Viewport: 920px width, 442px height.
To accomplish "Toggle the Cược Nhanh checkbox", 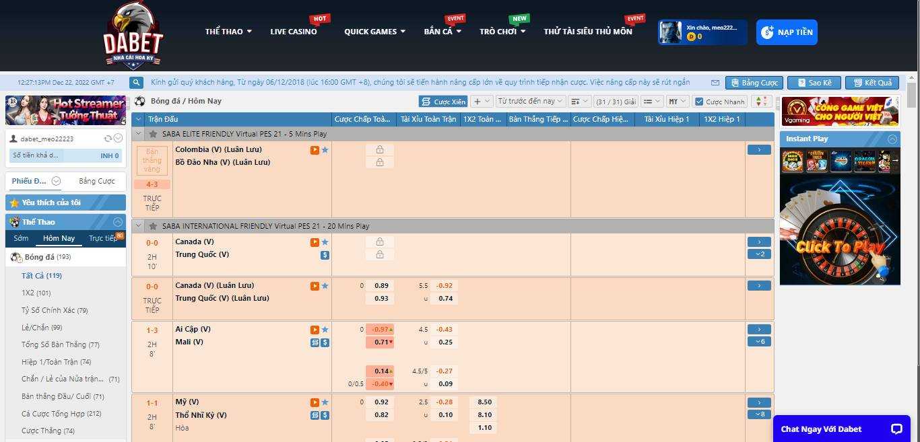I will point(699,102).
